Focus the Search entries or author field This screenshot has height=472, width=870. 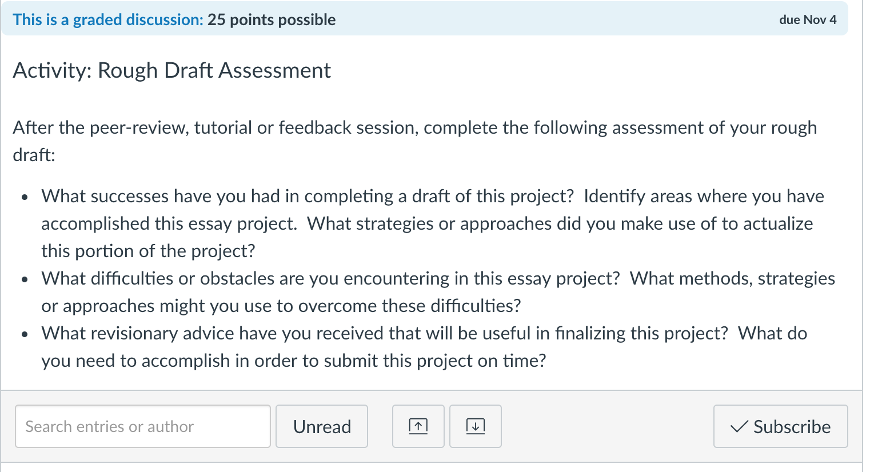coord(143,426)
